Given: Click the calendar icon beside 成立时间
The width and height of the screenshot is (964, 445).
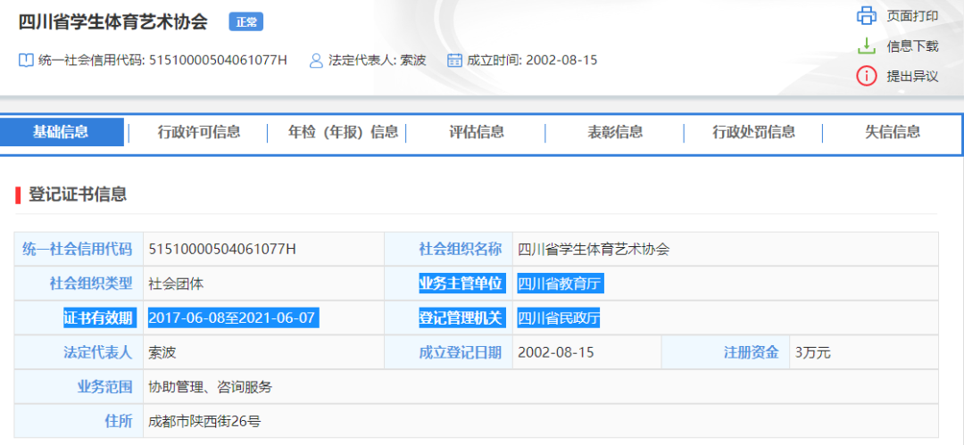Looking at the screenshot, I should click(x=454, y=61).
